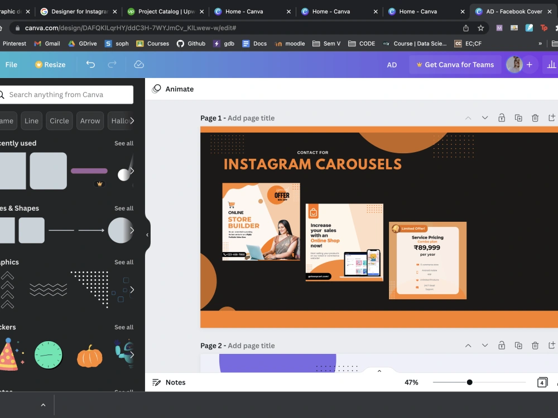Duplicate Page 1 with the copy icon
This screenshot has height=418, width=558.
pos(518,118)
